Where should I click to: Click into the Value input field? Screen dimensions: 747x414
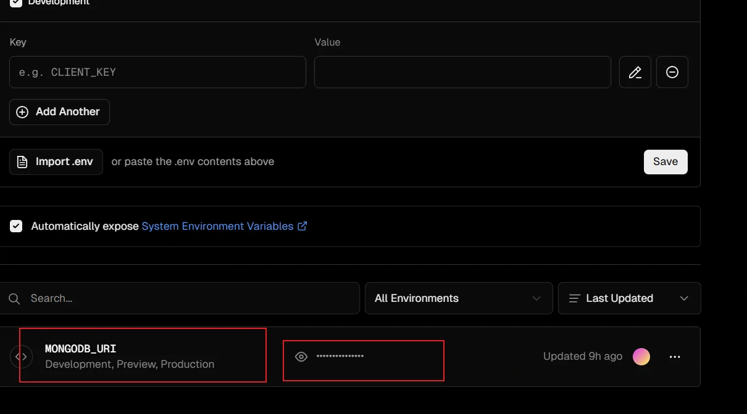[x=462, y=72]
